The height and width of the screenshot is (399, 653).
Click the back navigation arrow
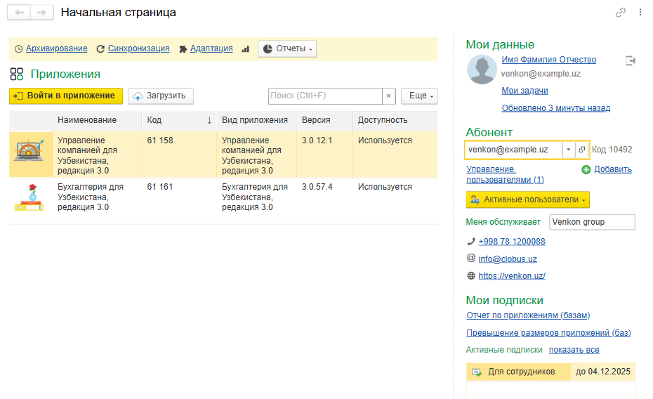click(19, 13)
